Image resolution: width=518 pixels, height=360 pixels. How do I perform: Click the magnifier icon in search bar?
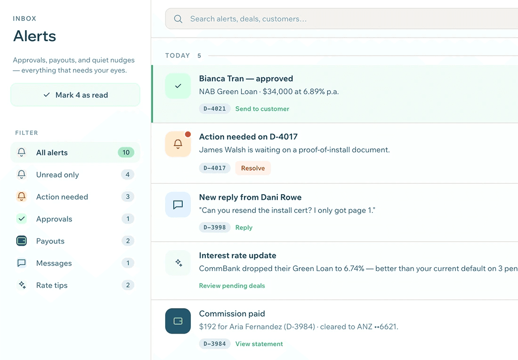pyautogui.click(x=178, y=19)
